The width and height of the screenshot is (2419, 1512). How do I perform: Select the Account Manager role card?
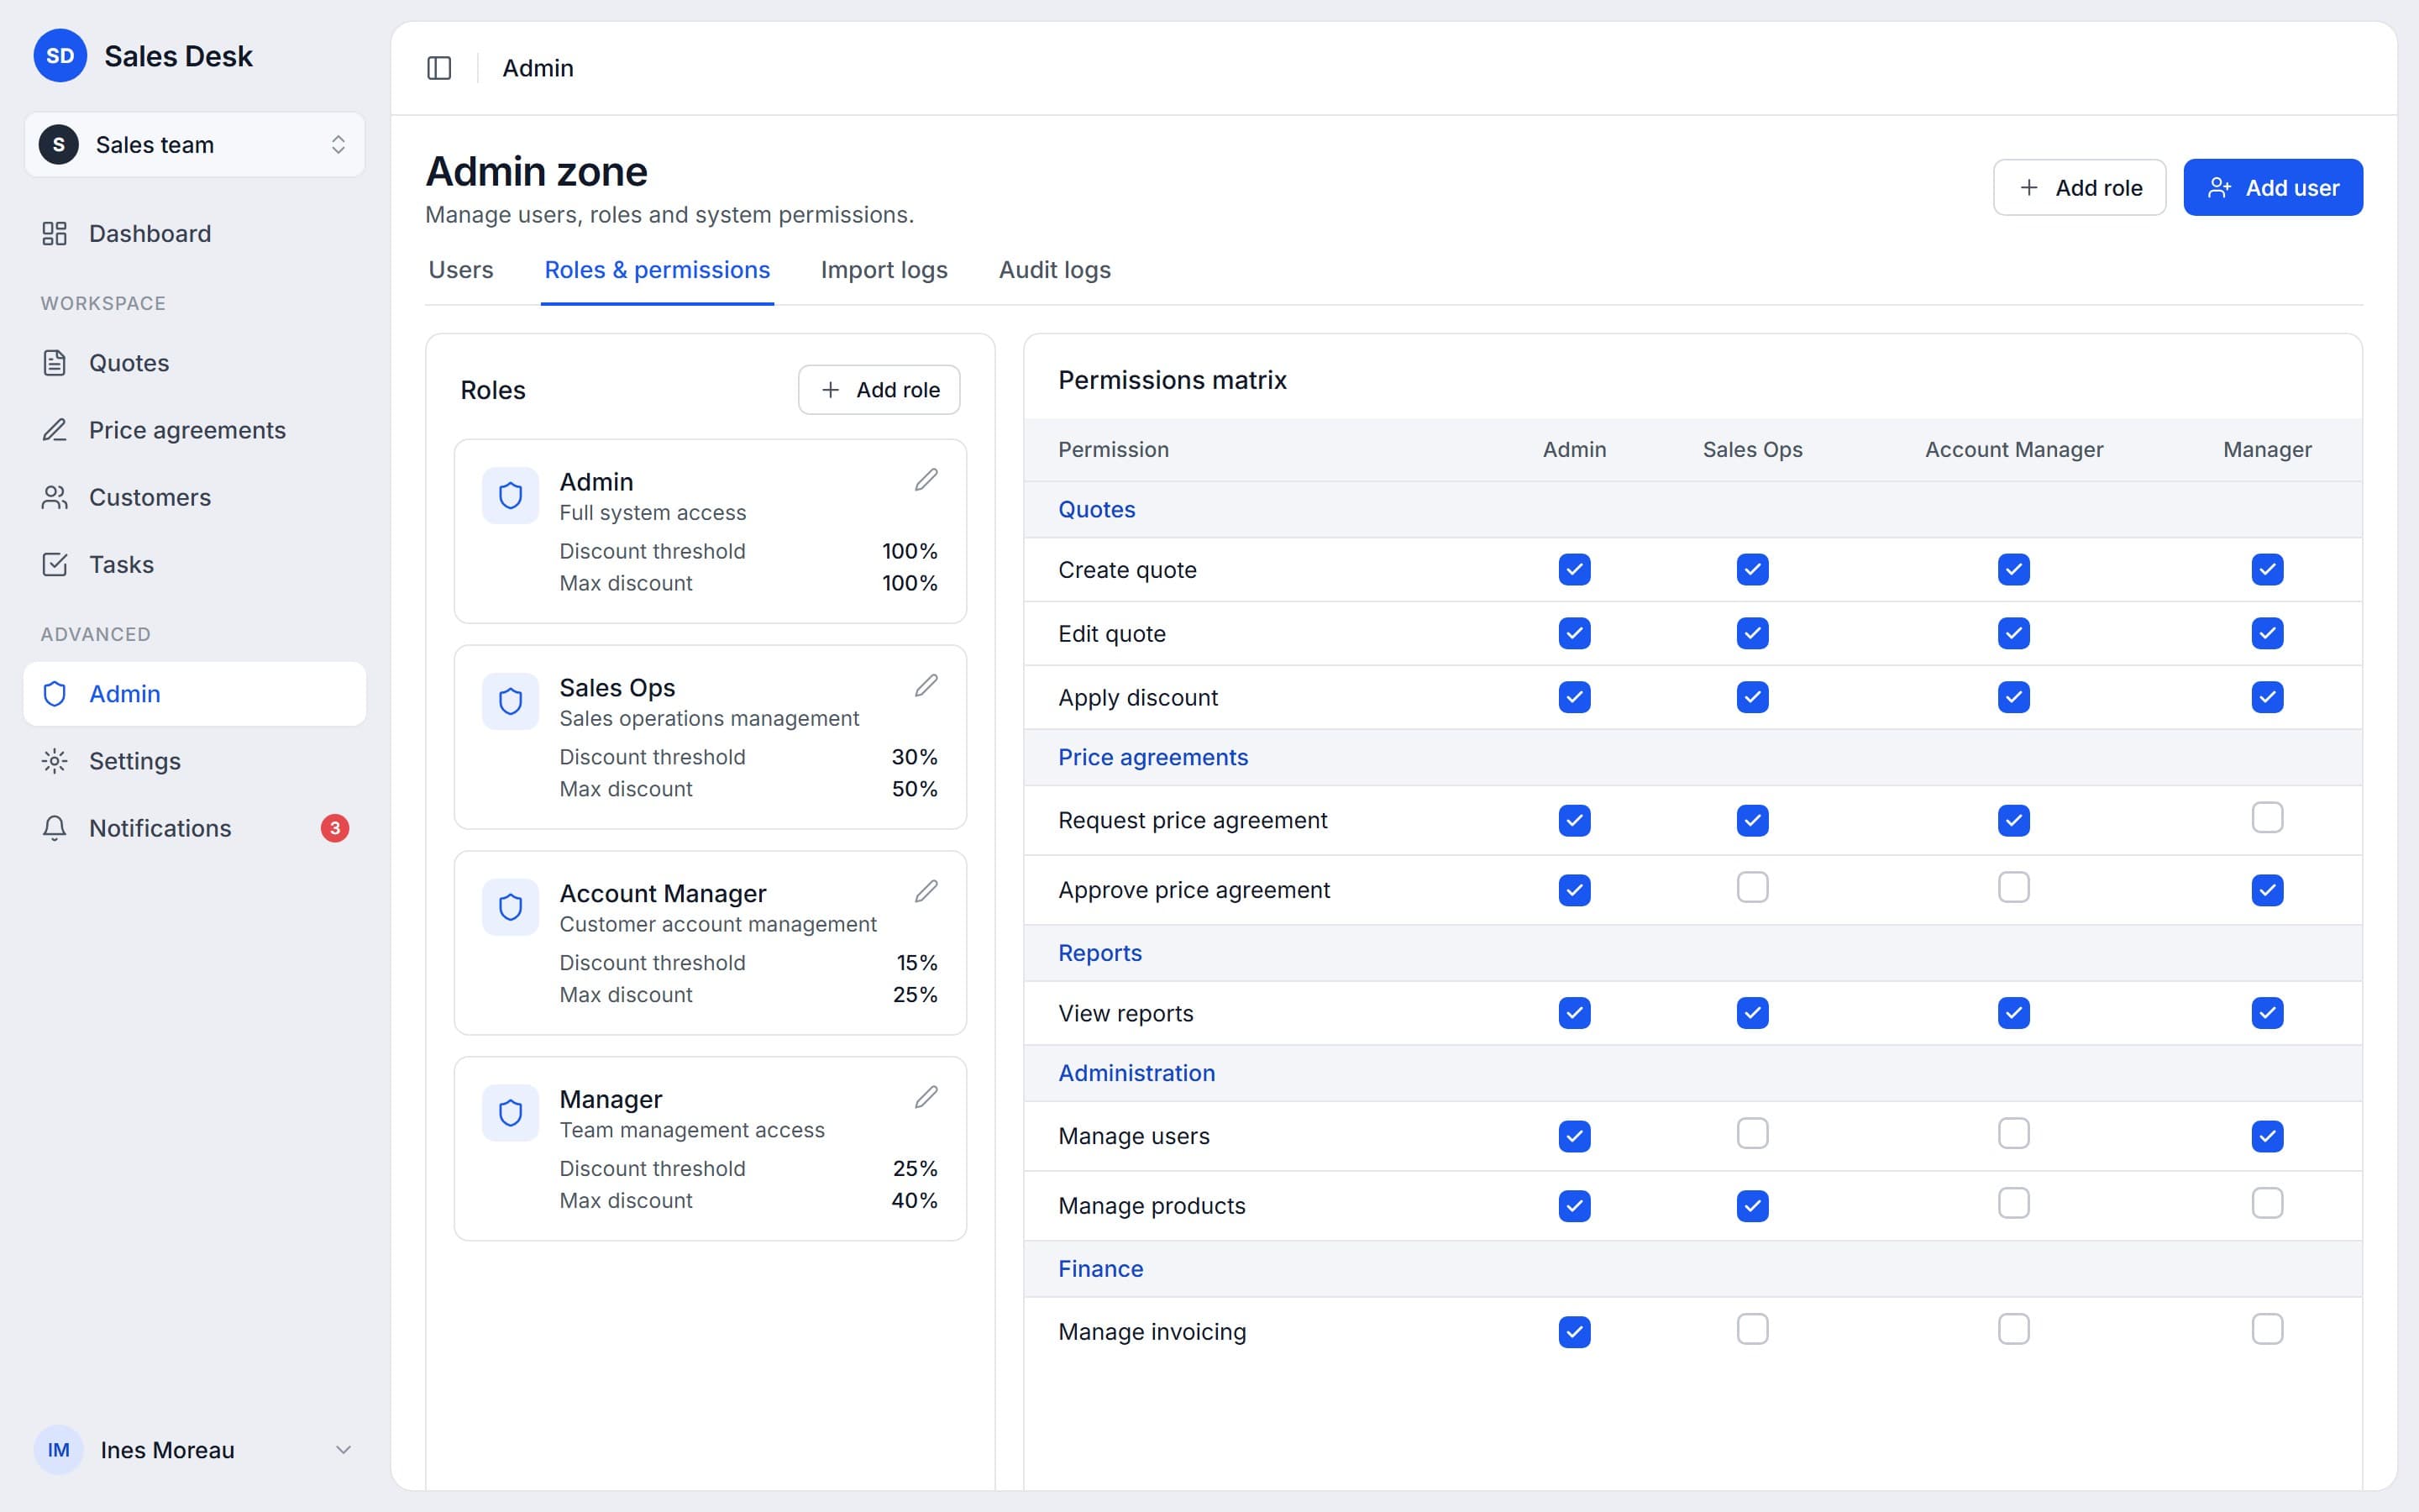[710, 943]
